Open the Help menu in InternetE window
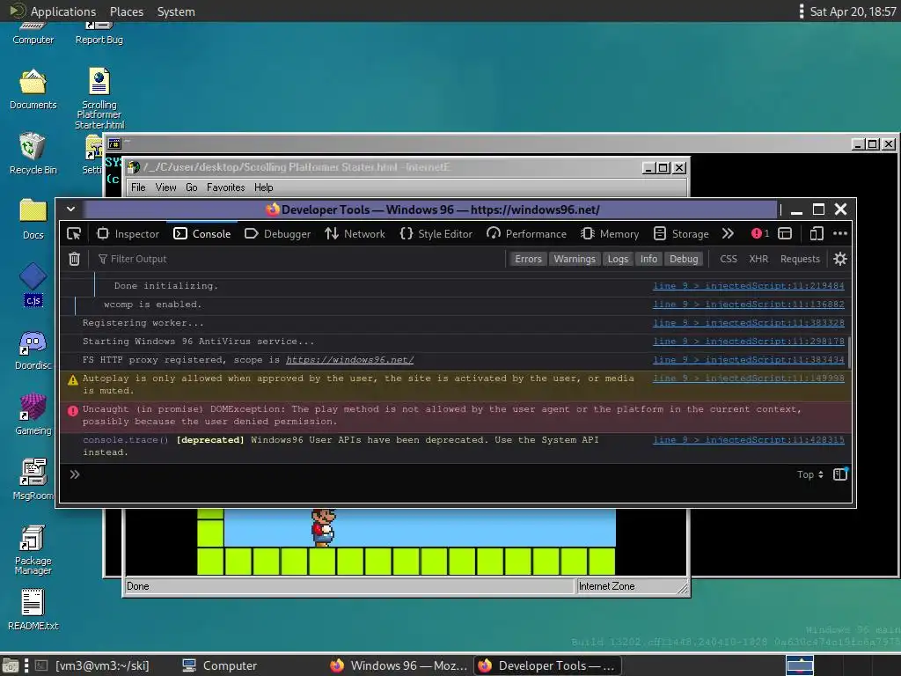901x676 pixels. point(263,187)
